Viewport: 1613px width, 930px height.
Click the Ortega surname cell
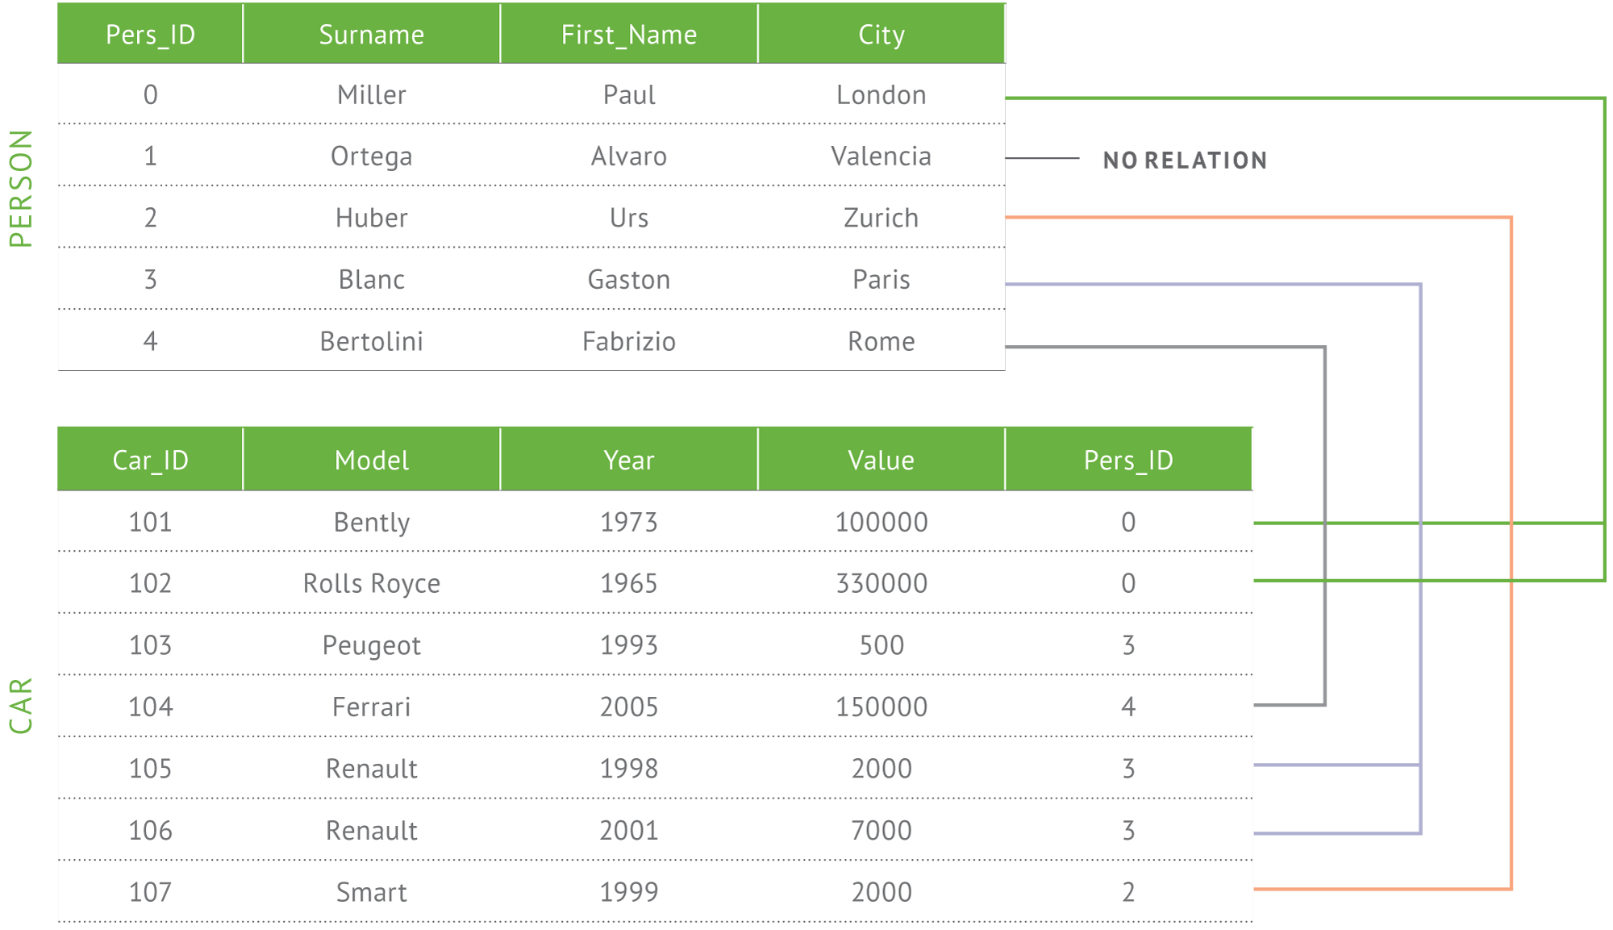pos(371,156)
